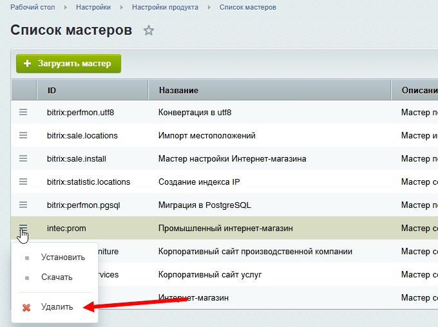Click Список мастеров breadcrumb link

(248, 7)
